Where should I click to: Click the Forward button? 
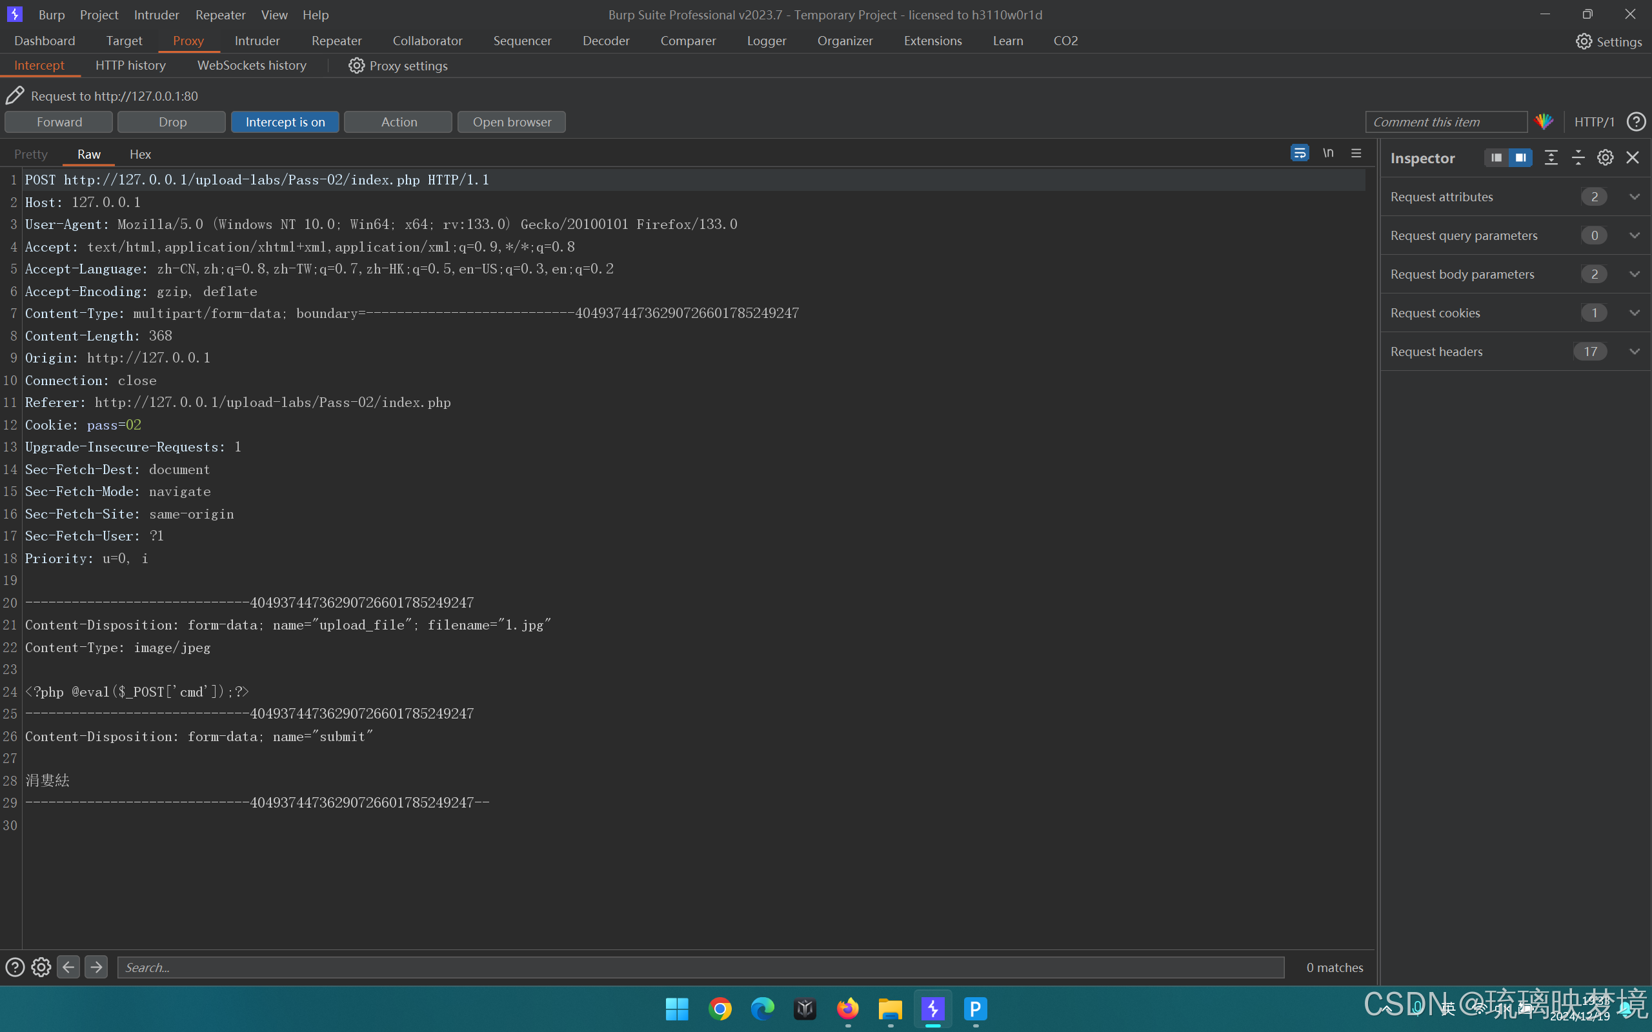pyautogui.click(x=59, y=122)
